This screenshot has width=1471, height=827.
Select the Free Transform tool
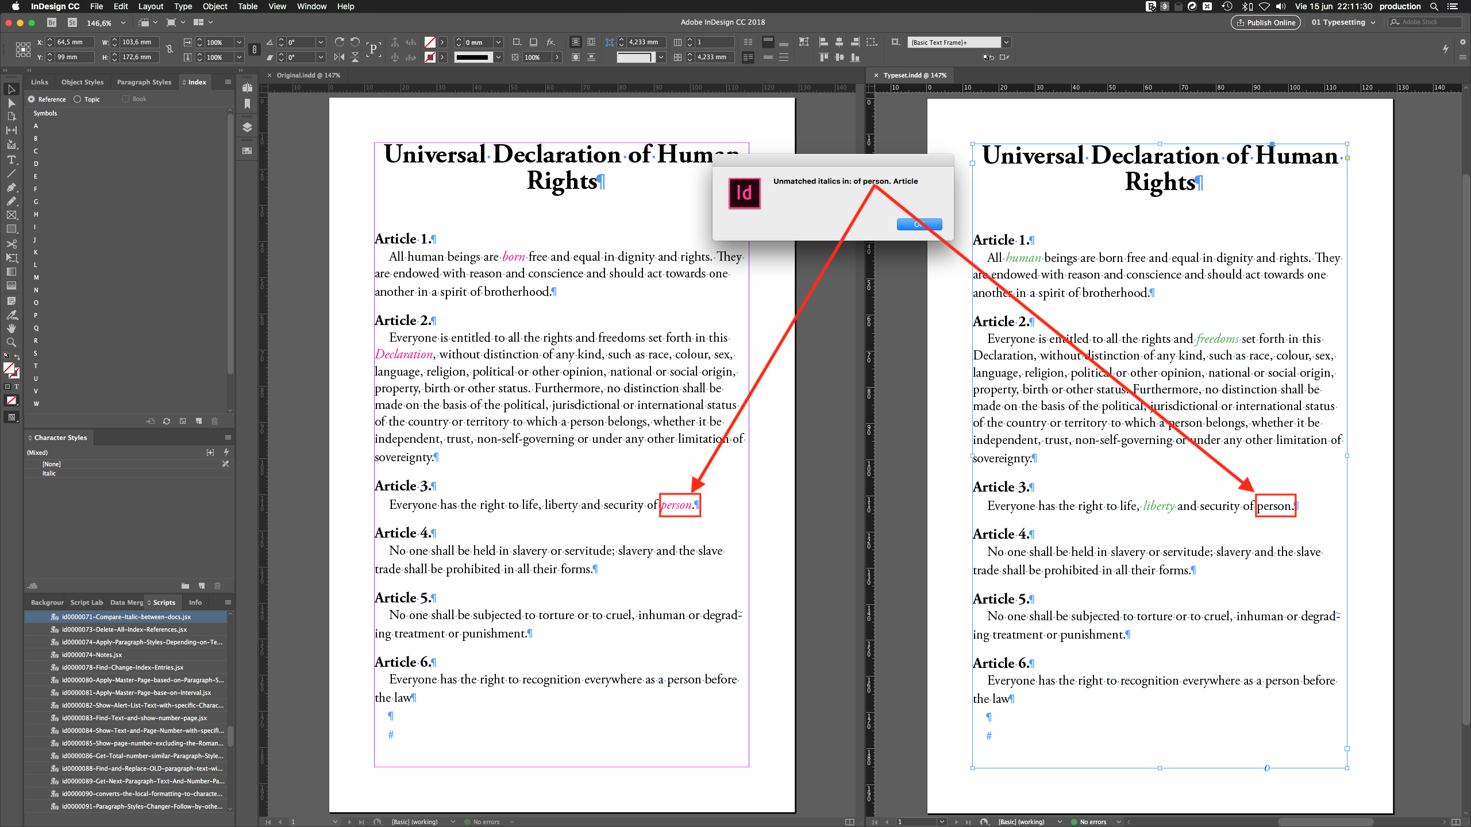click(x=11, y=258)
